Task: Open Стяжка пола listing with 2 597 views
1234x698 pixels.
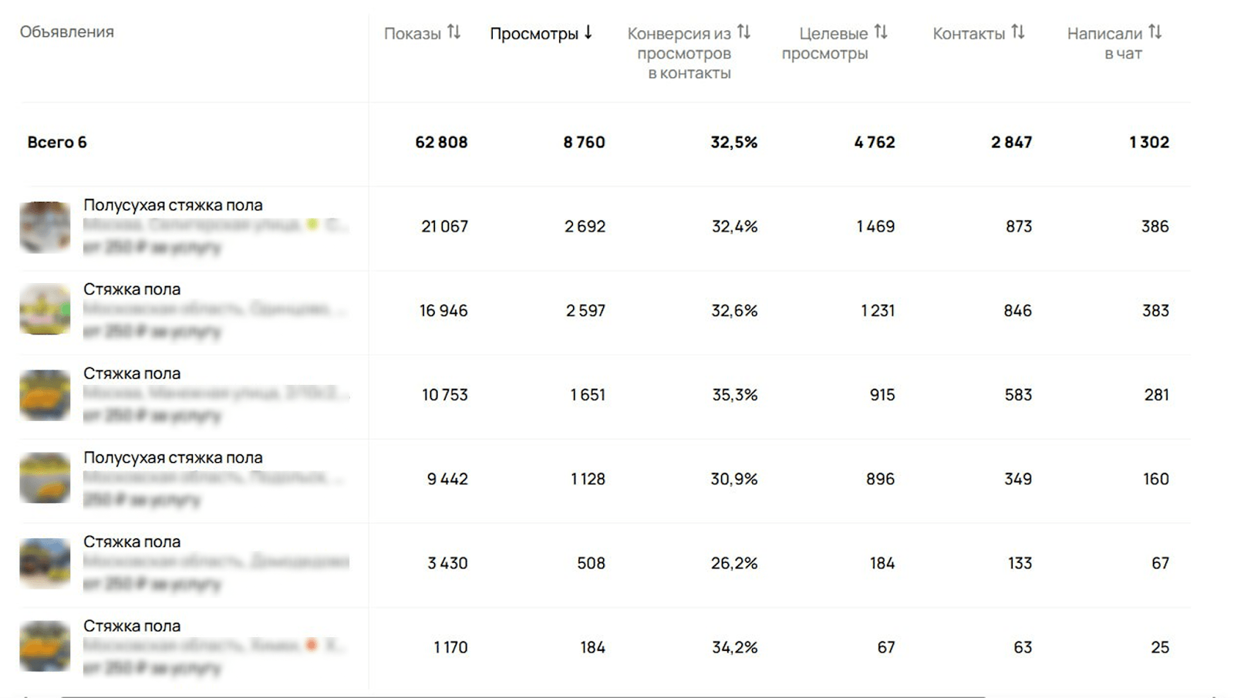Action: [132, 289]
